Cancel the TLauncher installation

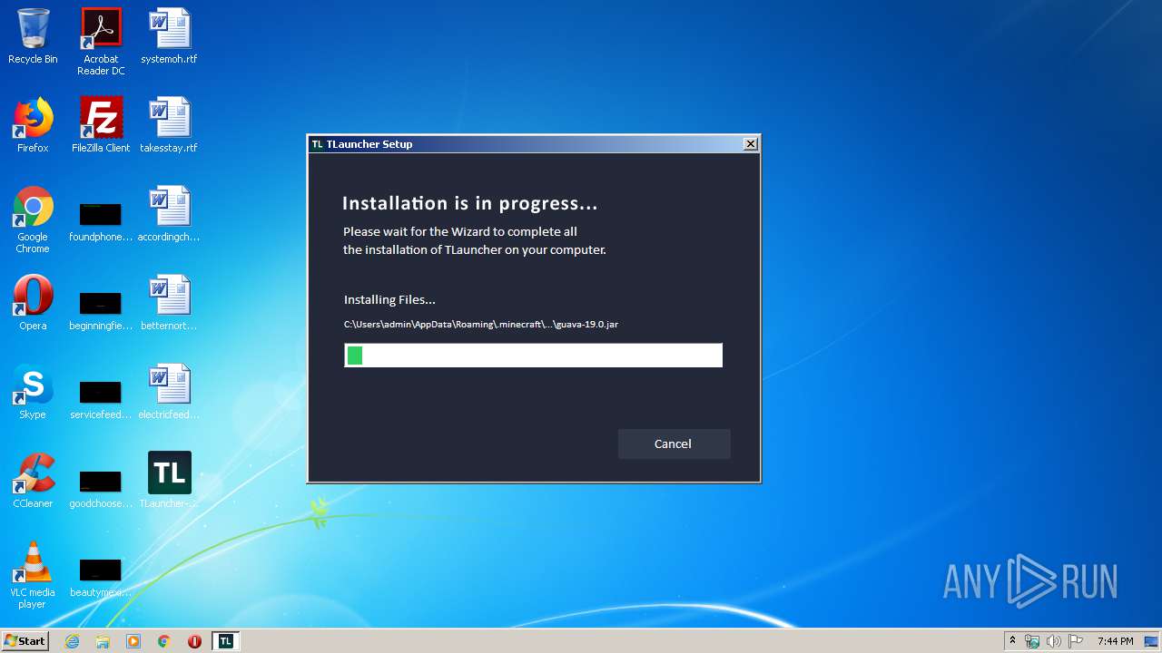click(674, 443)
